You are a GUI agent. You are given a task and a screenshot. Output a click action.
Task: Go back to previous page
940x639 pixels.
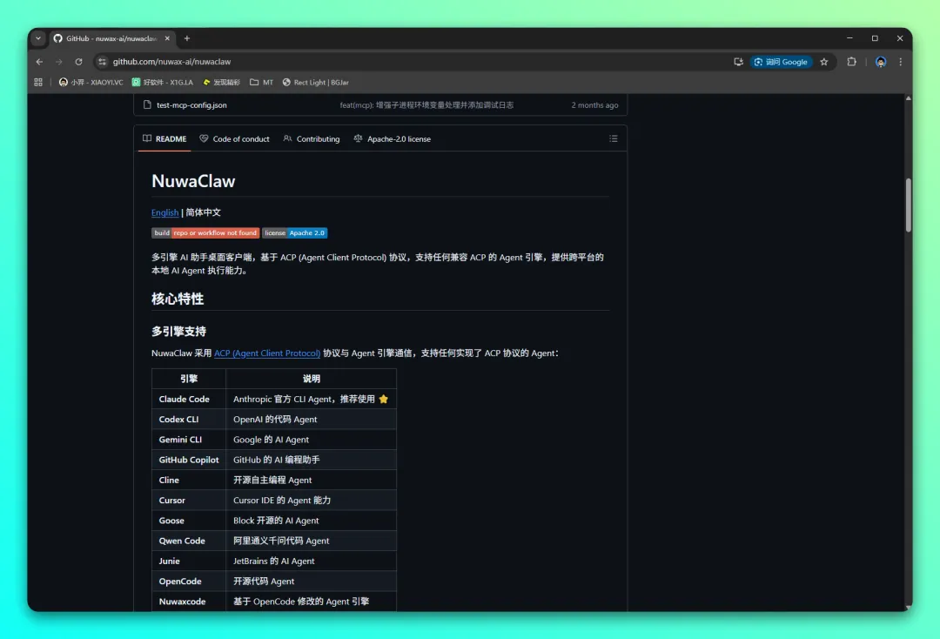coord(39,62)
